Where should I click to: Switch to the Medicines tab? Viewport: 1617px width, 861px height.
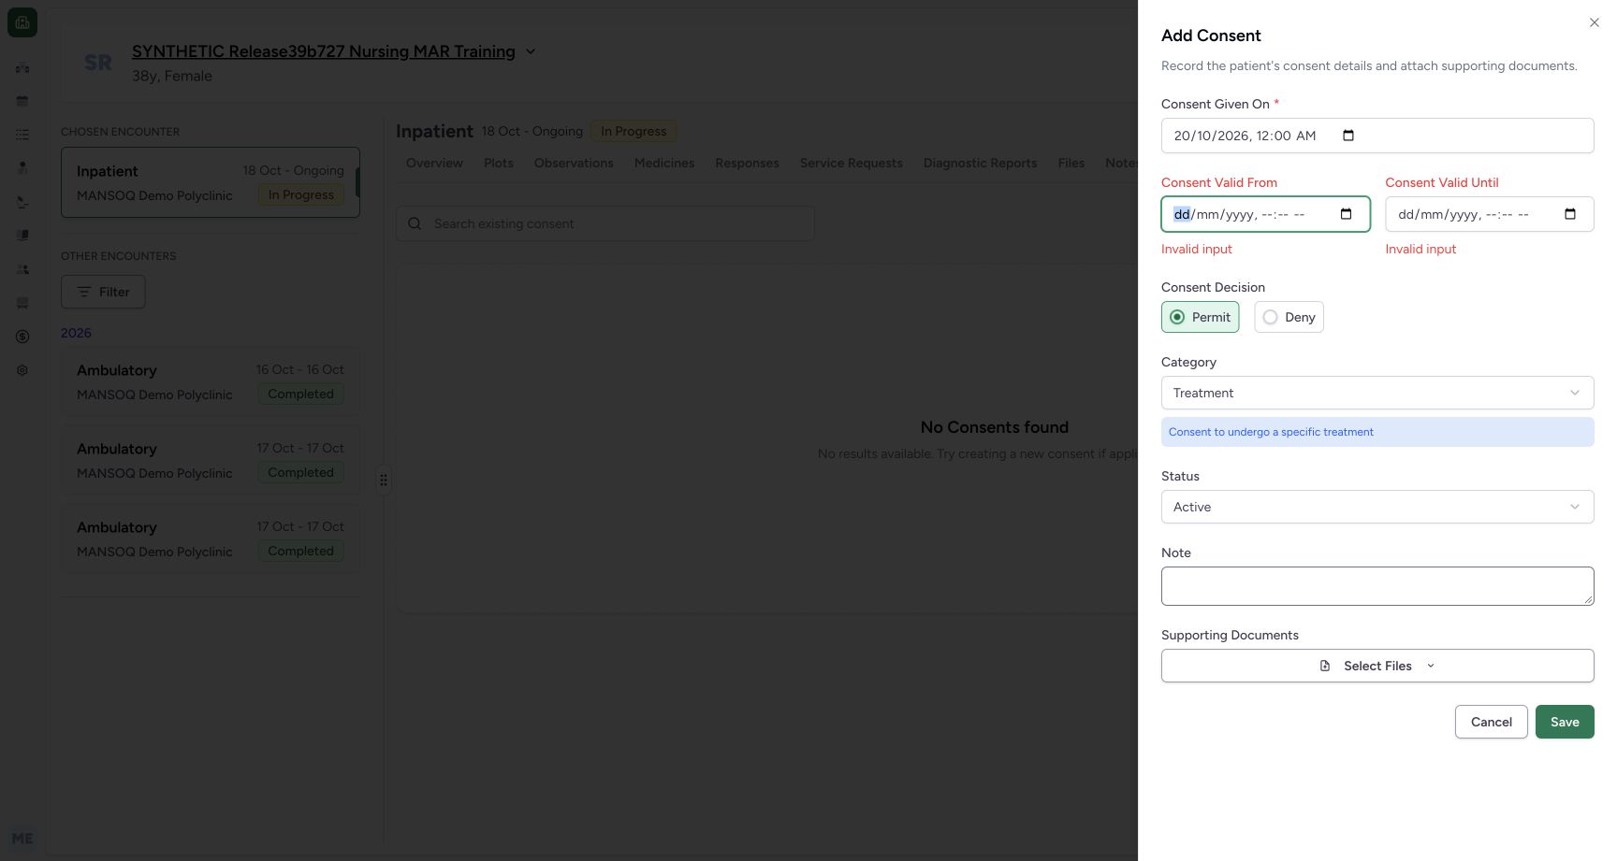[x=664, y=163]
